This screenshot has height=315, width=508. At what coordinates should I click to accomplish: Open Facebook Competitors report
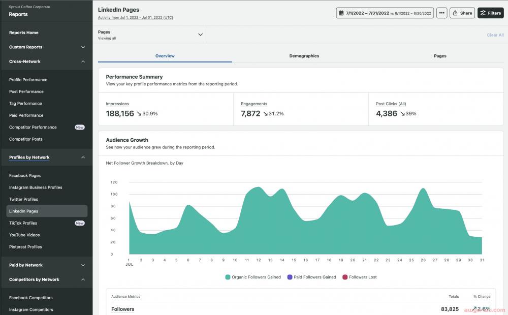31,298
